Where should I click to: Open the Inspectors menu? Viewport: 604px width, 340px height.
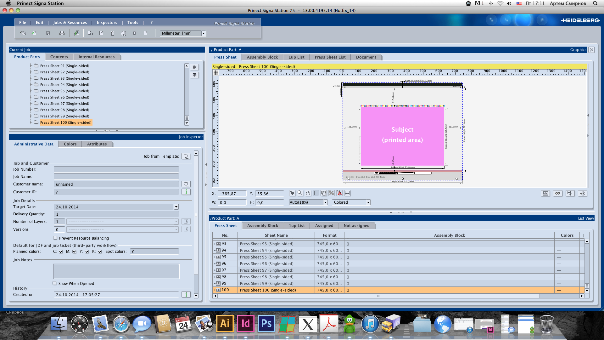click(107, 22)
